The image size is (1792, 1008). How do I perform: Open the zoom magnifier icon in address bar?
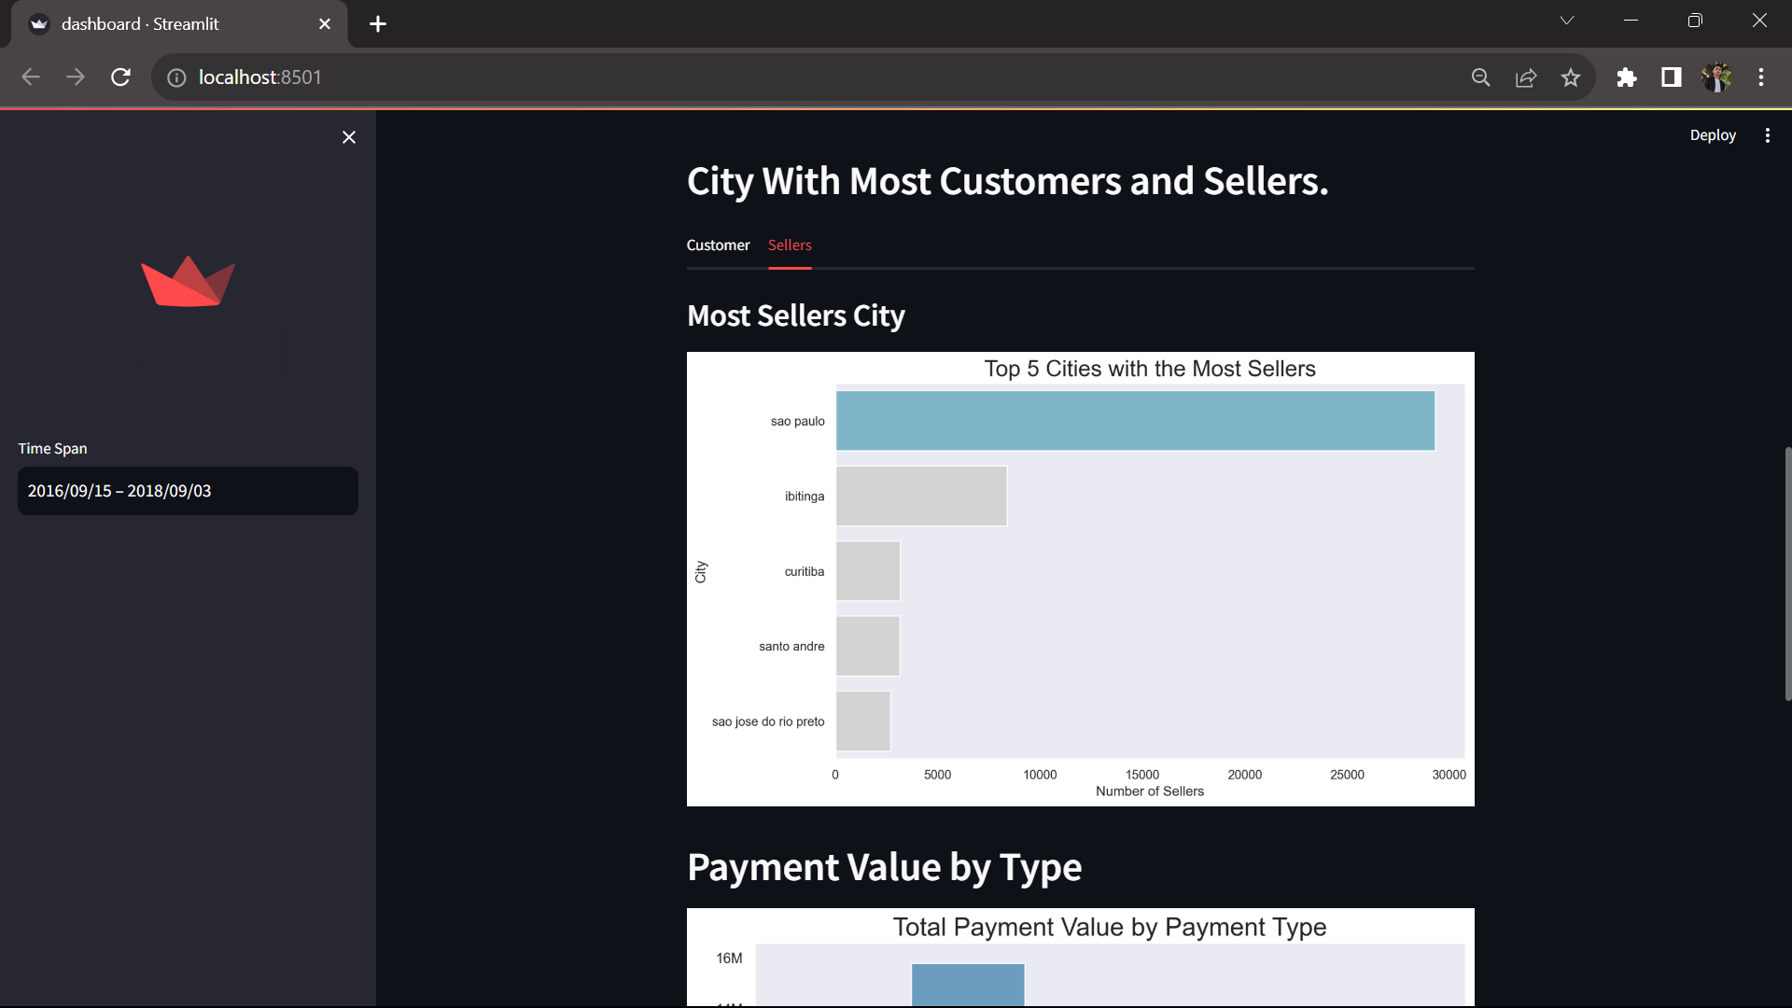pyautogui.click(x=1481, y=77)
